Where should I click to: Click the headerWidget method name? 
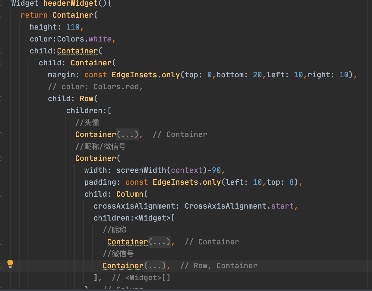pos(71,3)
